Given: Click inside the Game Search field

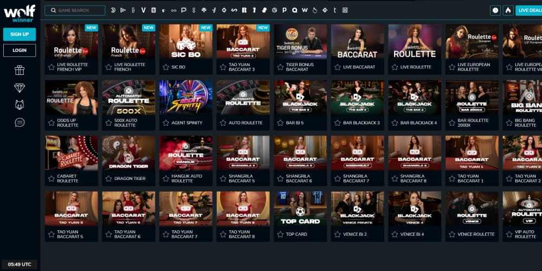Looking at the screenshot, I should (x=75, y=10).
